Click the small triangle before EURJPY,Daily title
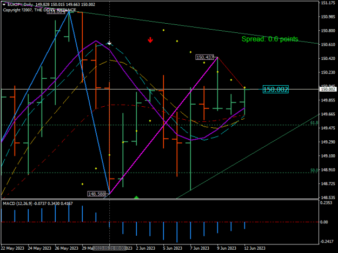 tap(4, 4)
